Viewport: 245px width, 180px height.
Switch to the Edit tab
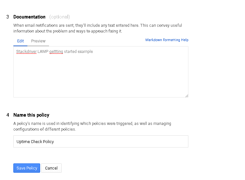pos(20,41)
